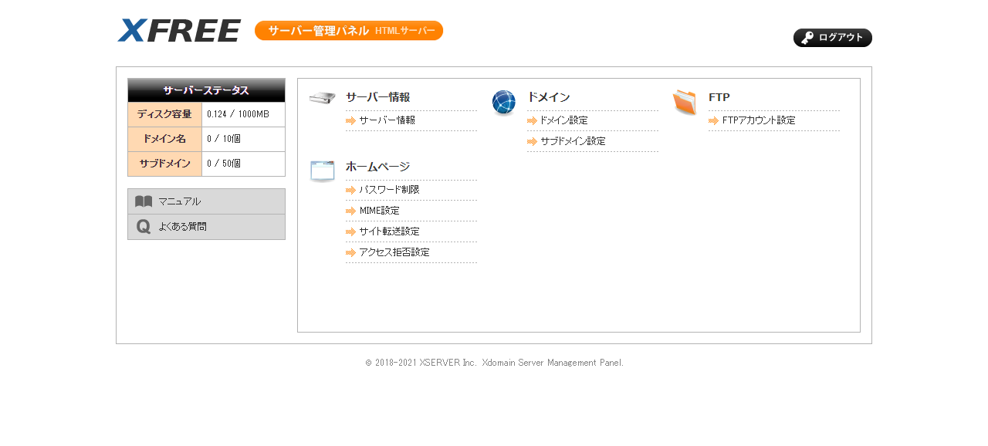Image resolution: width=988 pixels, height=446 pixels.
Task: Open the マニュアル sidebar item
Action: click(206, 201)
